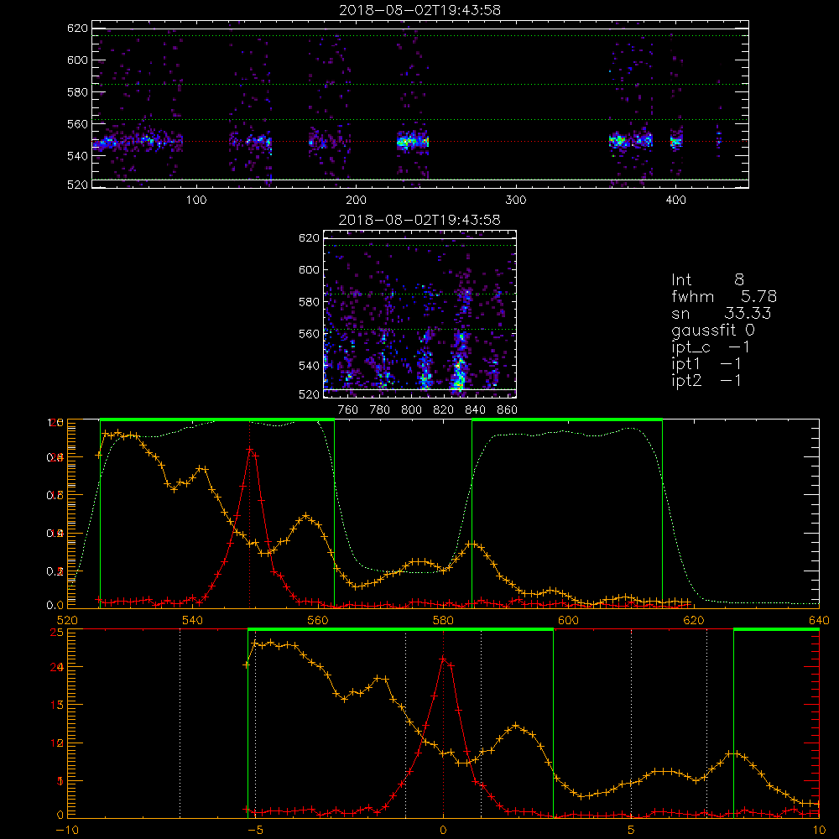Click x-axis label 800 on middle plot
This screenshot has width=839, height=839.
[x=411, y=410]
